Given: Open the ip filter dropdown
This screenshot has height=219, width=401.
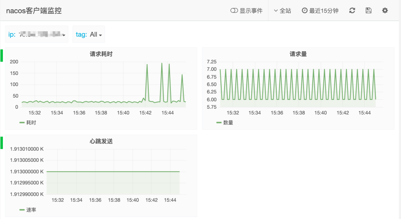Looking at the screenshot, I should click(x=36, y=34).
